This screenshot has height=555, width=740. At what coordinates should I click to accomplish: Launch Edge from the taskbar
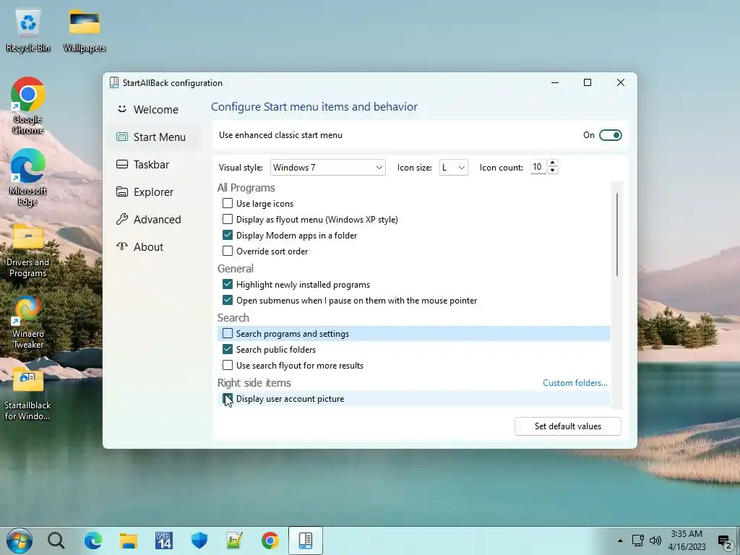(x=93, y=541)
